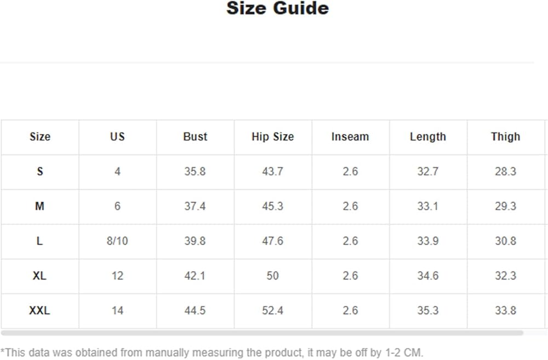Click the Size Guide heading
Image resolution: width=548 pixels, height=360 pixels.
pyautogui.click(x=277, y=8)
